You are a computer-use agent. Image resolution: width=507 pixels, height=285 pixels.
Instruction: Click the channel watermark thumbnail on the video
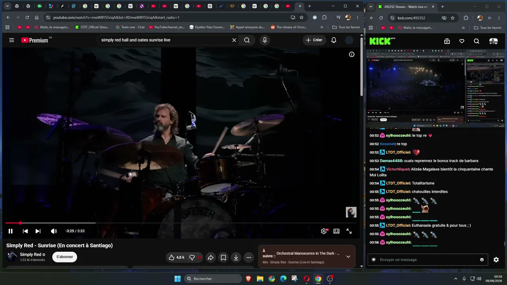(x=351, y=212)
